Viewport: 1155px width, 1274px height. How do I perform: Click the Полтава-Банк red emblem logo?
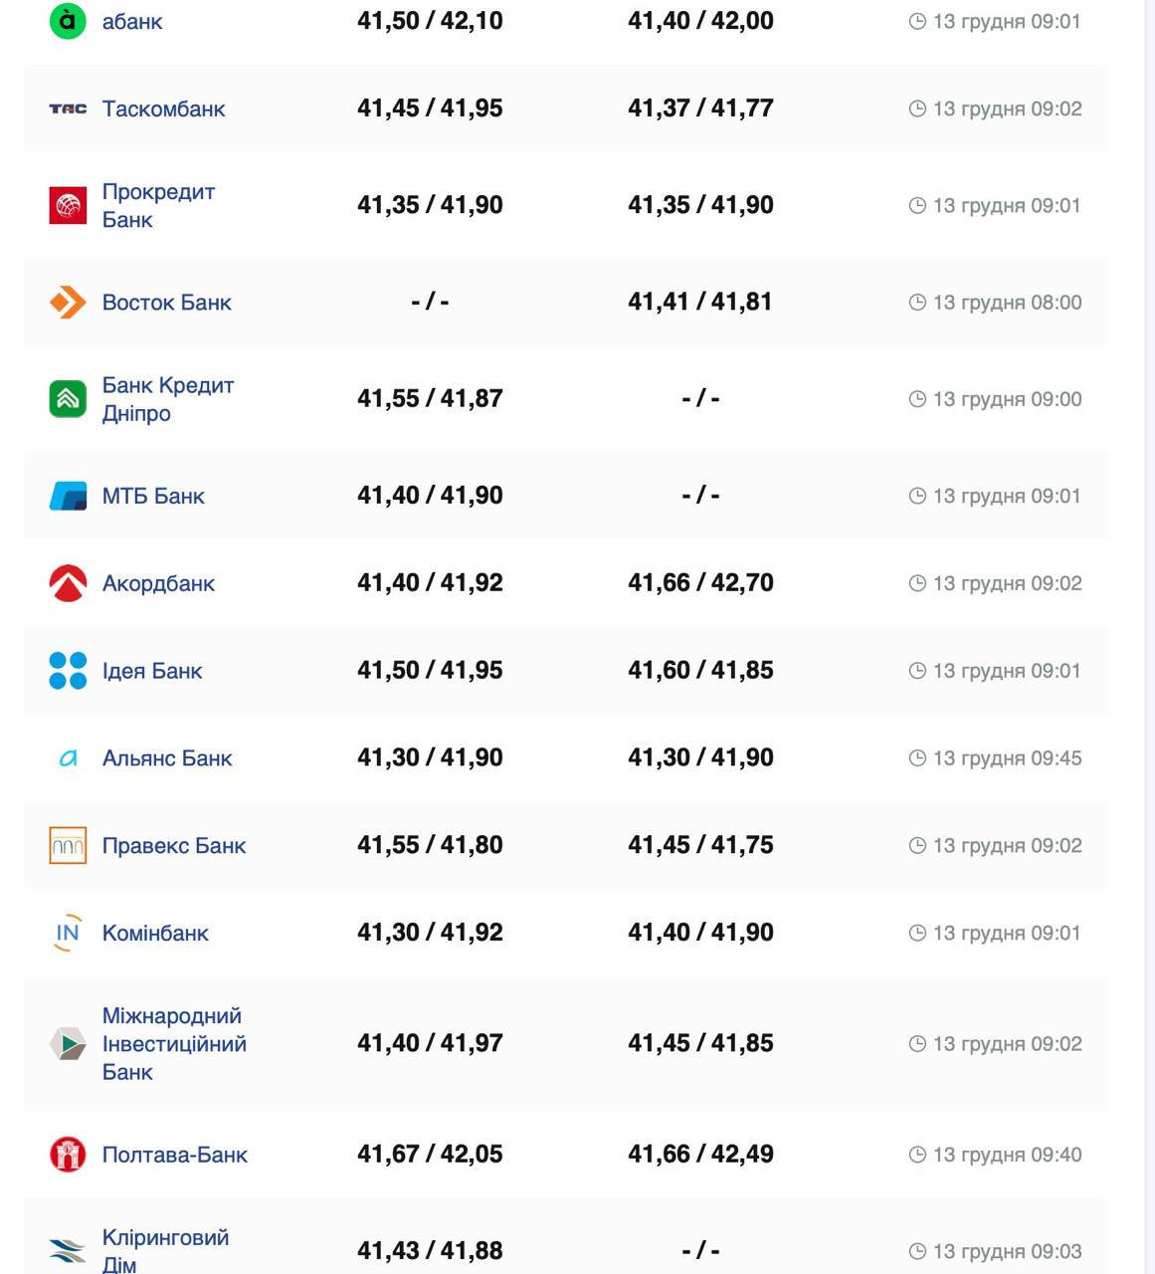click(x=68, y=1155)
